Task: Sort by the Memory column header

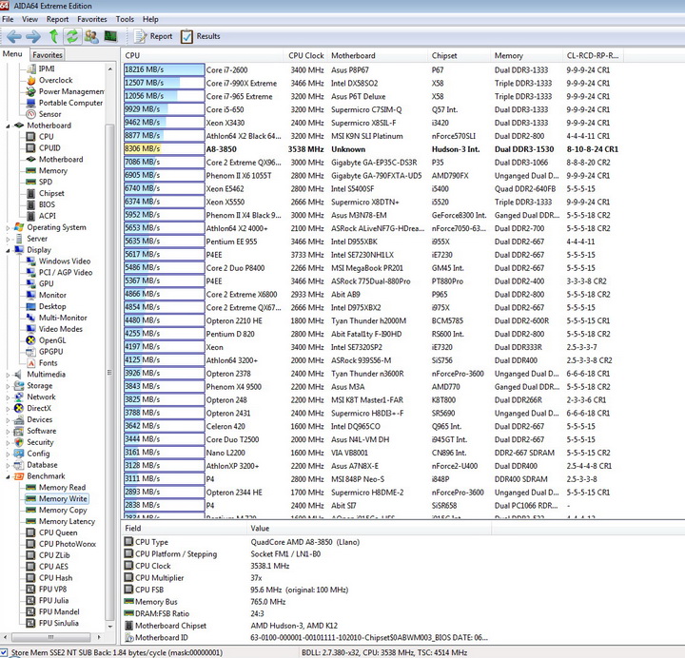Action: pyautogui.click(x=527, y=55)
